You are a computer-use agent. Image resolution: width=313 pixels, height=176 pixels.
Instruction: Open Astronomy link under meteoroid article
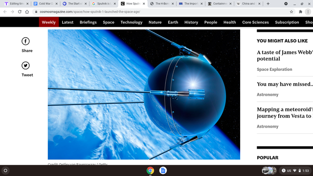[268, 126]
